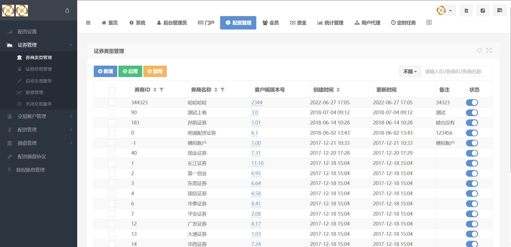This screenshot has width=511, height=247.
Task: Open the 用户代理 navigation tab
Action: 367,23
